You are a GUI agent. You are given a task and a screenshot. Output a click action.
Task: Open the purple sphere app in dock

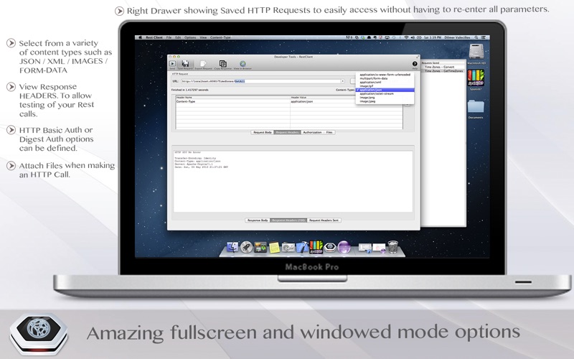(344, 247)
